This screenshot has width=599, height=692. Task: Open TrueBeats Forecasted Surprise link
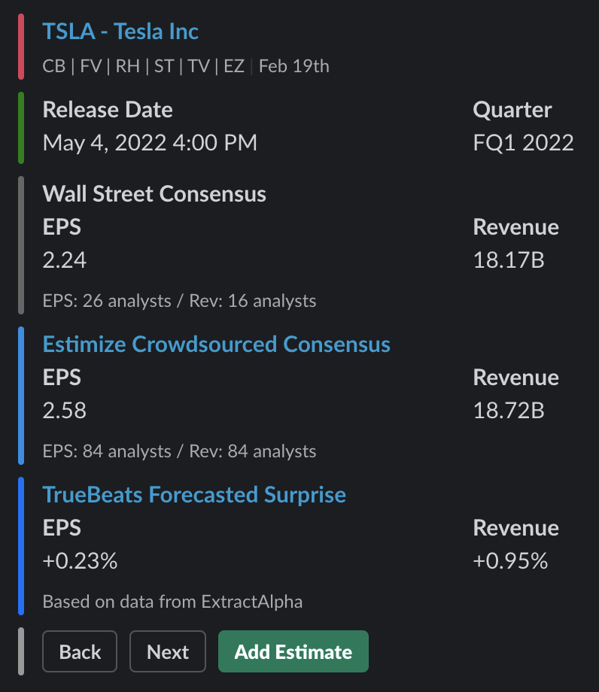point(194,495)
